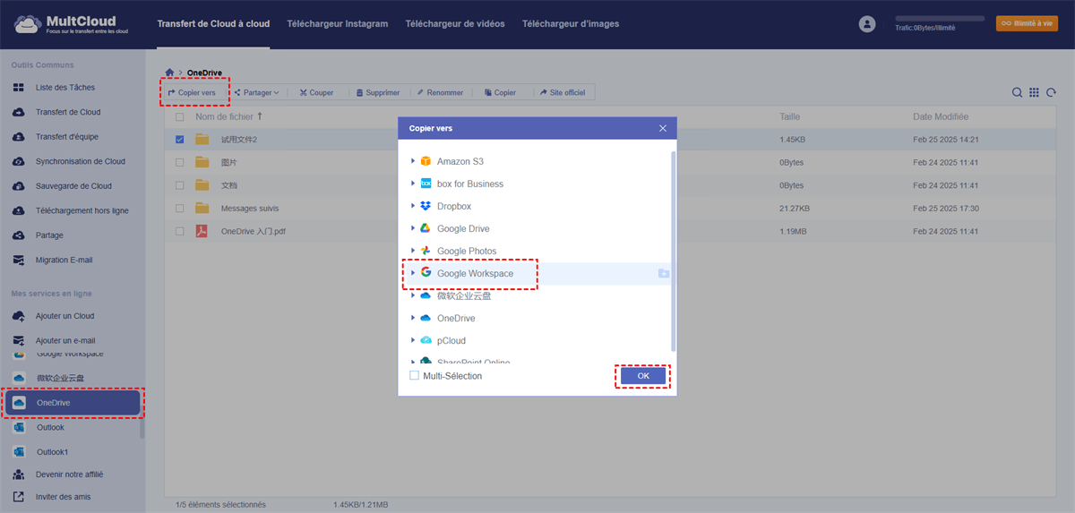Open the Téléchargeur d'images tab
Image resolution: width=1075 pixels, height=513 pixels.
(x=571, y=24)
